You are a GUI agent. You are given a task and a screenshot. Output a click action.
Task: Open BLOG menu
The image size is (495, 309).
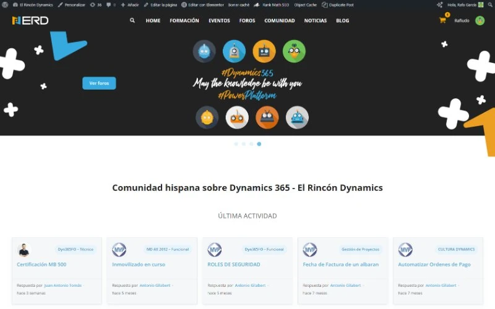(343, 20)
